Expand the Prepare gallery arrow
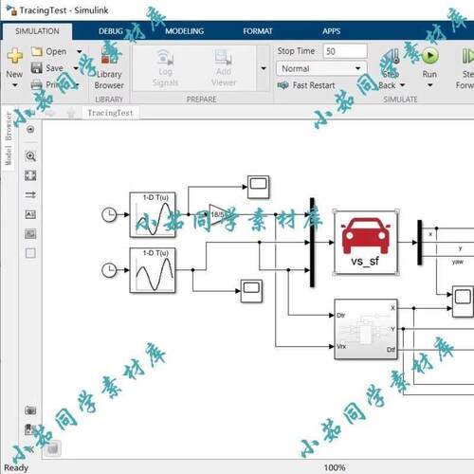This screenshot has height=474, width=474. tap(264, 68)
